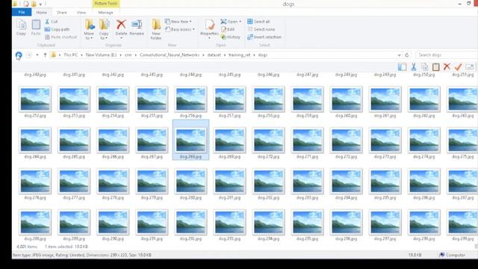
Task: Switch to the Home ribbon tab
Action: (x=42, y=13)
